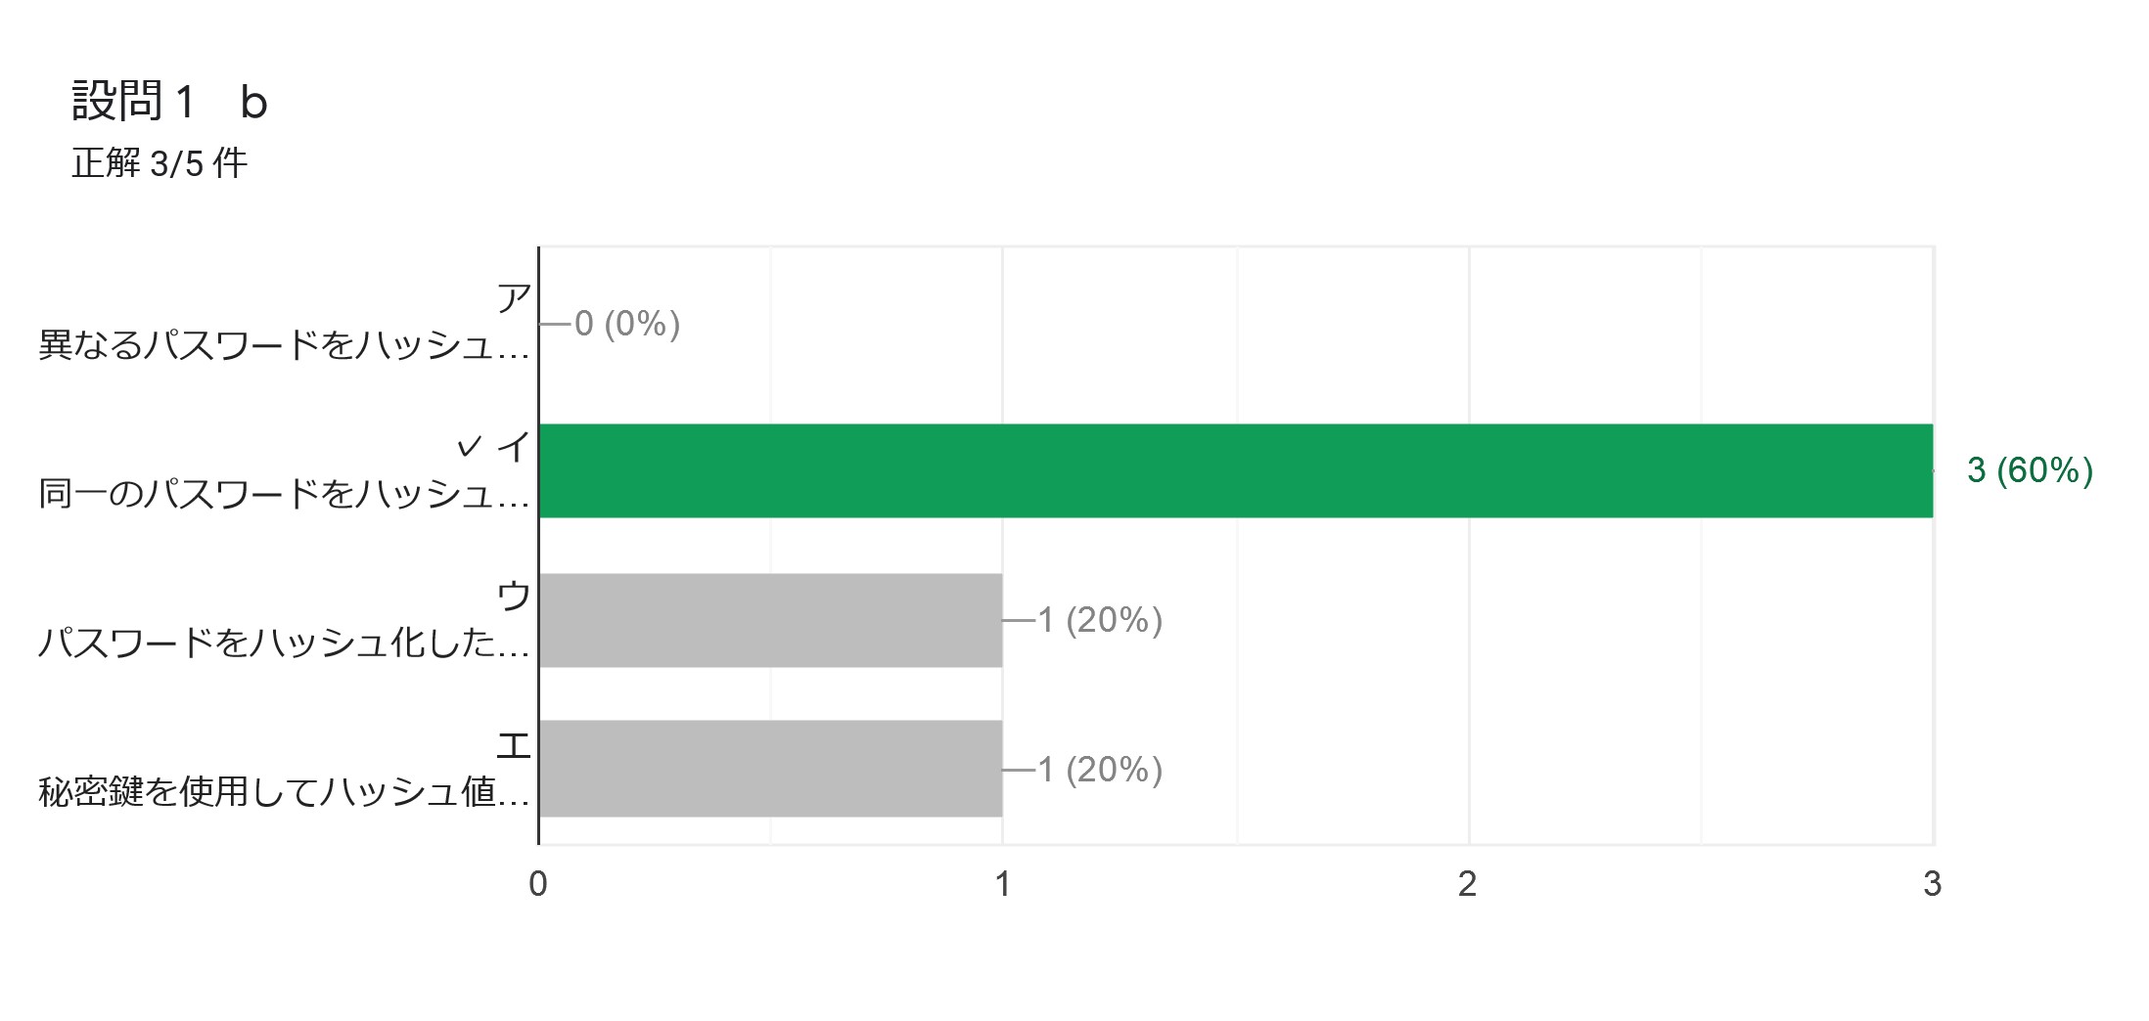Click the 1 (20%) label for ウ

[x=1100, y=620]
